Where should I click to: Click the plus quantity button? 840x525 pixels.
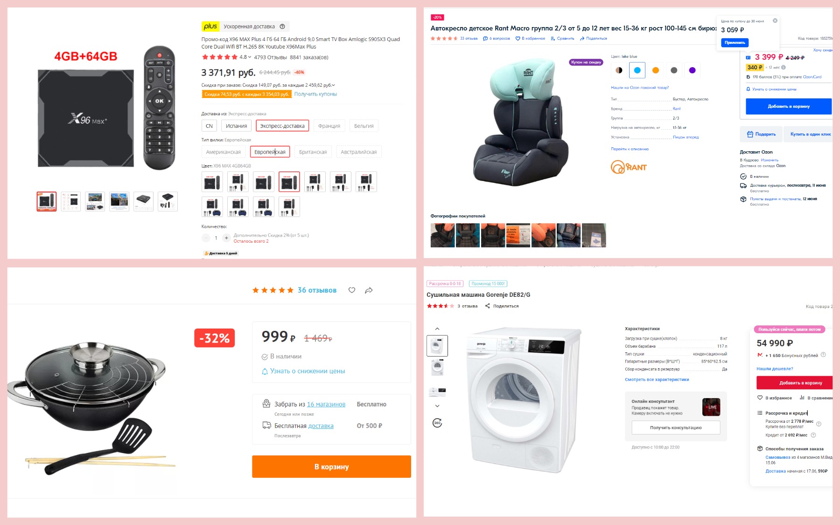(226, 238)
